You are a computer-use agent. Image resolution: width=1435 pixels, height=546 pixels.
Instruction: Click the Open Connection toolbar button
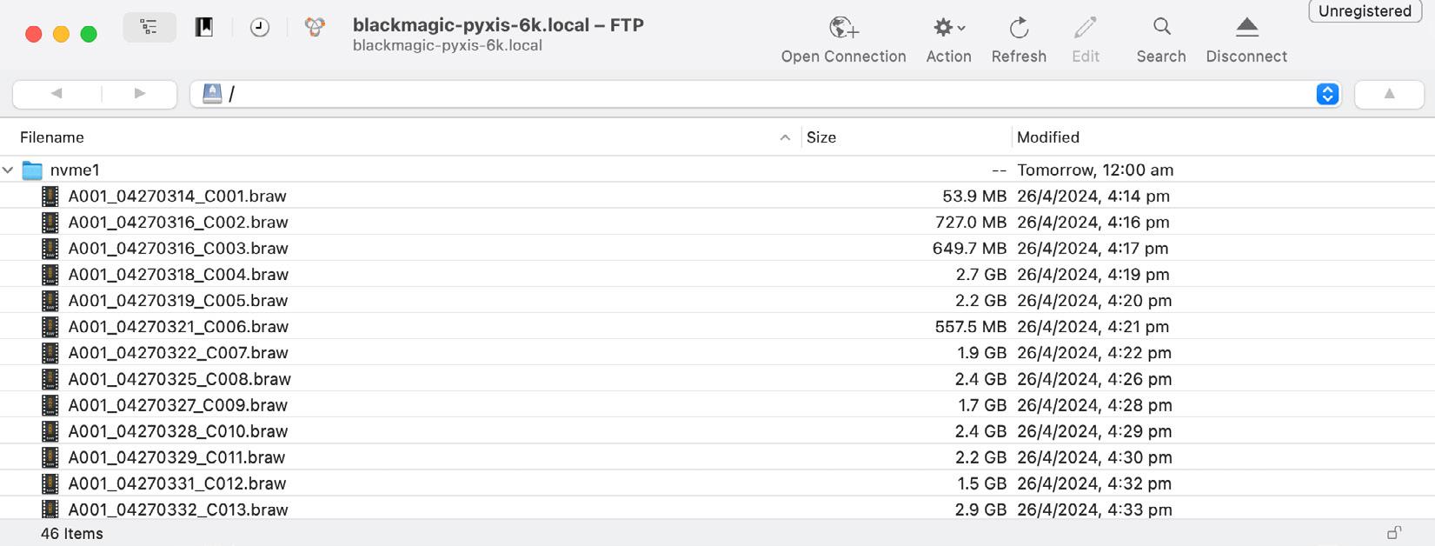(843, 41)
